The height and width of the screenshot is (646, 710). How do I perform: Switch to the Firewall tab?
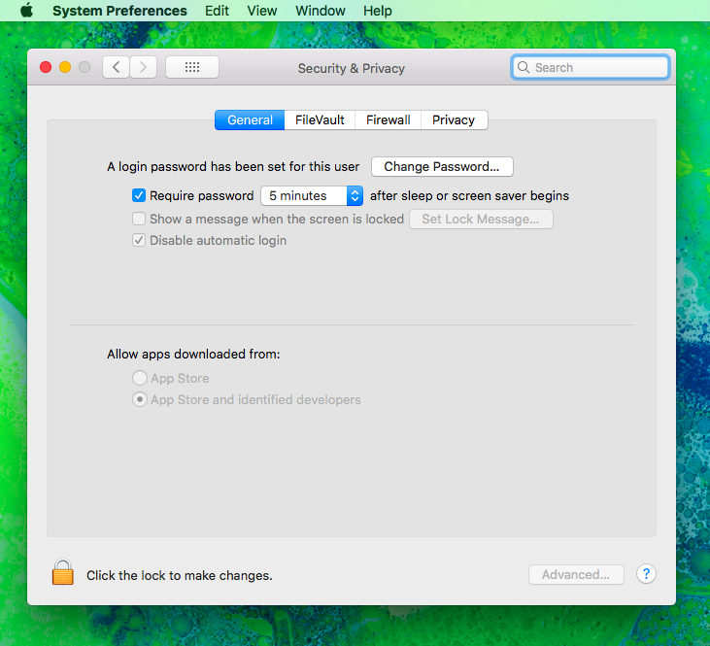pyautogui.click(x=389, y=120)
